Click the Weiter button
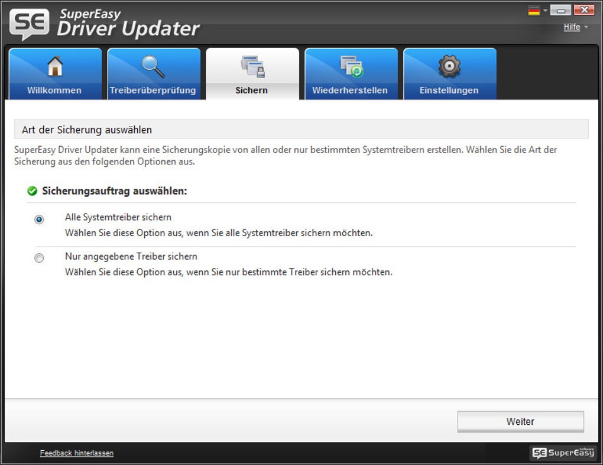 point(520,421)
